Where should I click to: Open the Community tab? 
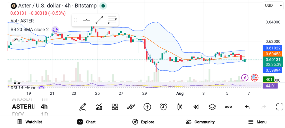pos(200,122)
